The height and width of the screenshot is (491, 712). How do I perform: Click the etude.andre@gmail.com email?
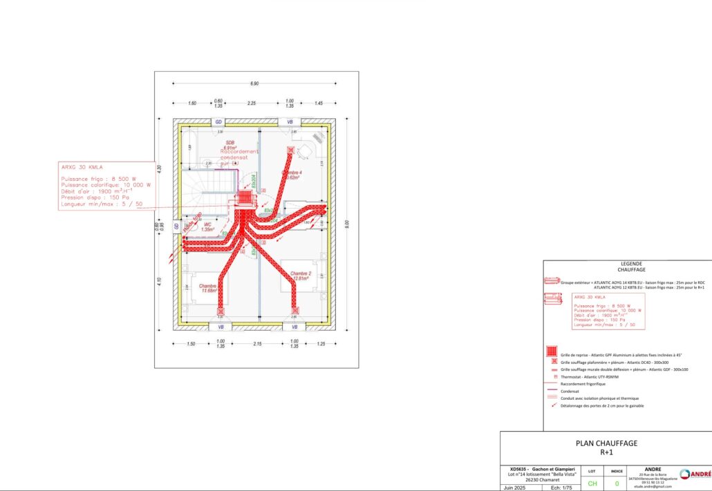[x=653, y=486]
